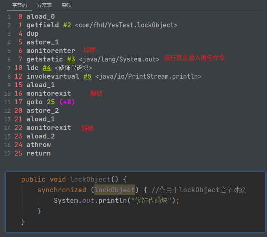Screen dimensions: 267x237
Task: Switch to the 字节码 tab
Action: 20,5
